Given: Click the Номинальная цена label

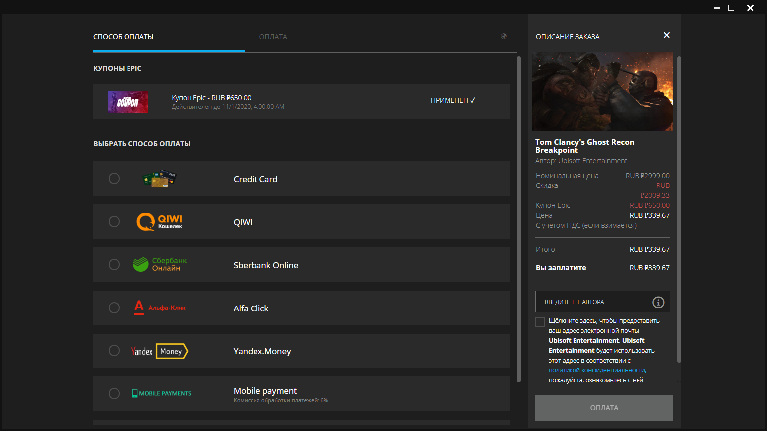Looking at the screenshot, I should 567,176.
